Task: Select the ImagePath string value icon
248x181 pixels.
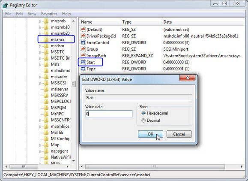Action: click(83, 55)
